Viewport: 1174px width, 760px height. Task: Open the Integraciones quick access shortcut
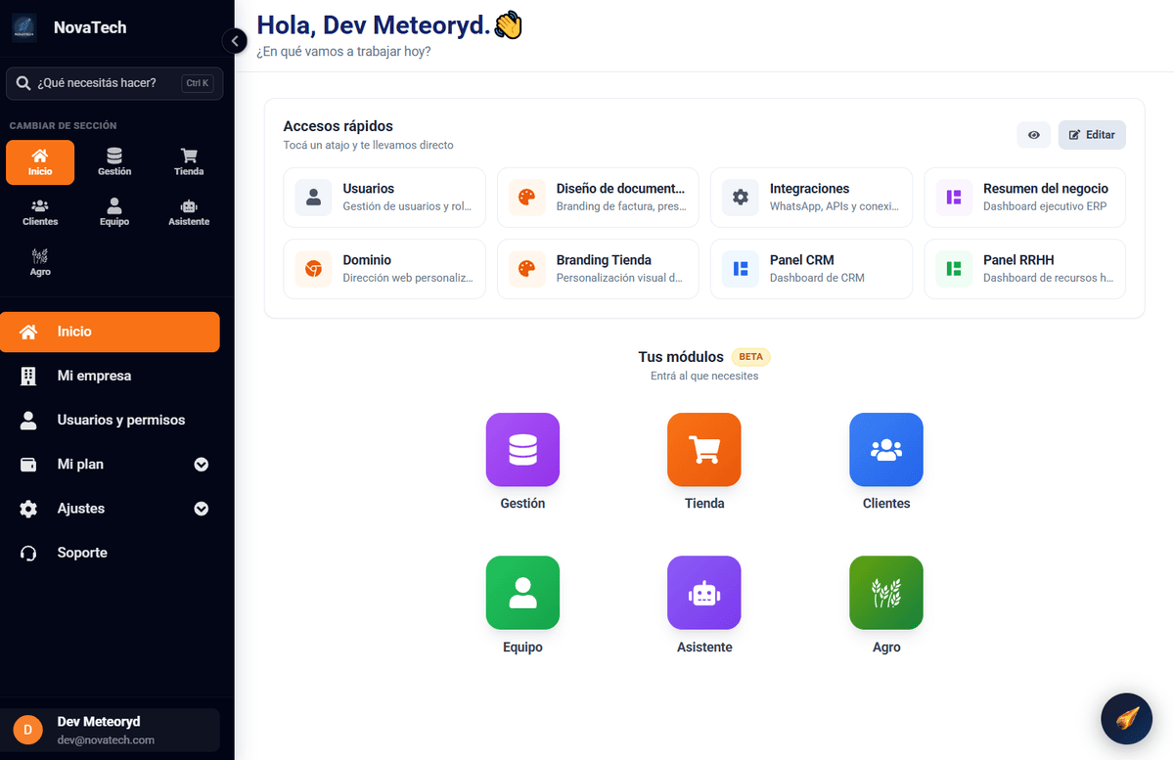[811, 198]
